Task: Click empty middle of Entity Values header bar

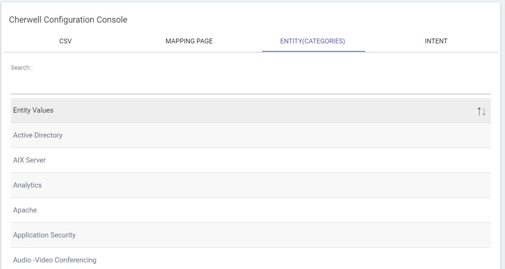Action: (x=250, y=110)
